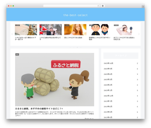This screenshot has height=128, width=151.
Task: Click title ニキビは跡が残る前が肝心です
Action: point(50,38)
